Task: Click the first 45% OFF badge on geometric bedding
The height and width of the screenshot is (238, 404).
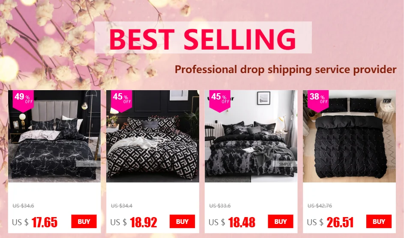Action: (122, 101)
